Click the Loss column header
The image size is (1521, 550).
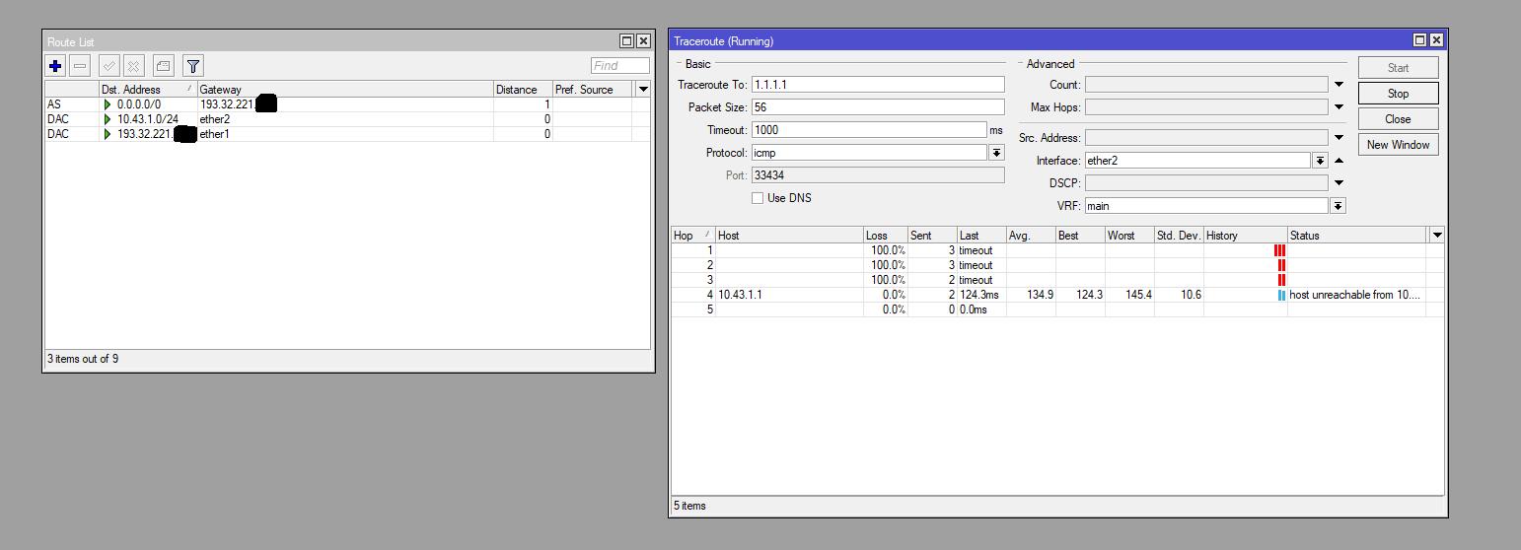(x=886, y=235)
